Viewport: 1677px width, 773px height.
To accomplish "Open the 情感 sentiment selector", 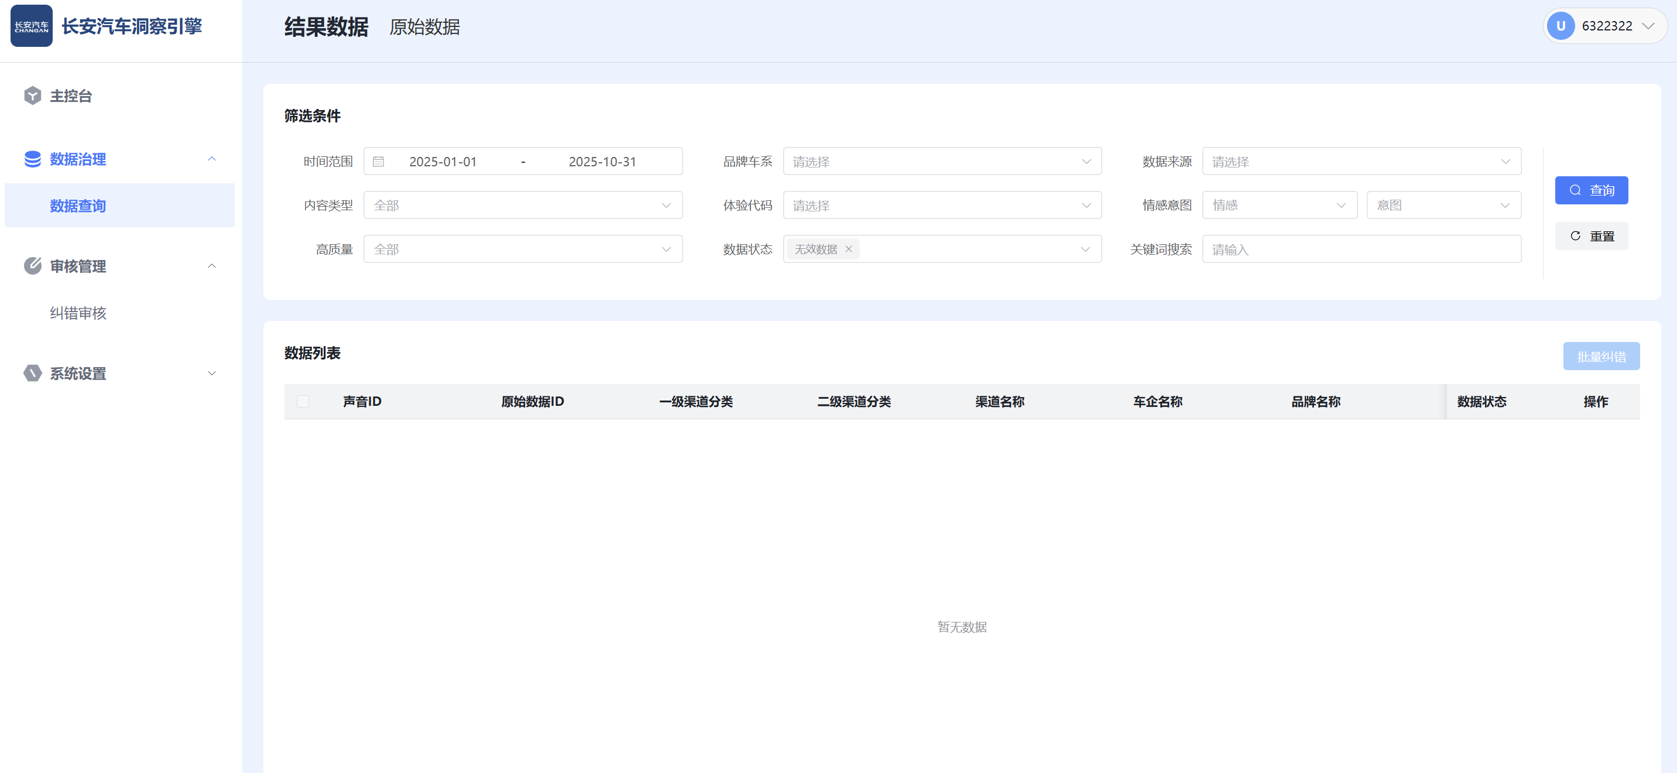I will 1279,204.
